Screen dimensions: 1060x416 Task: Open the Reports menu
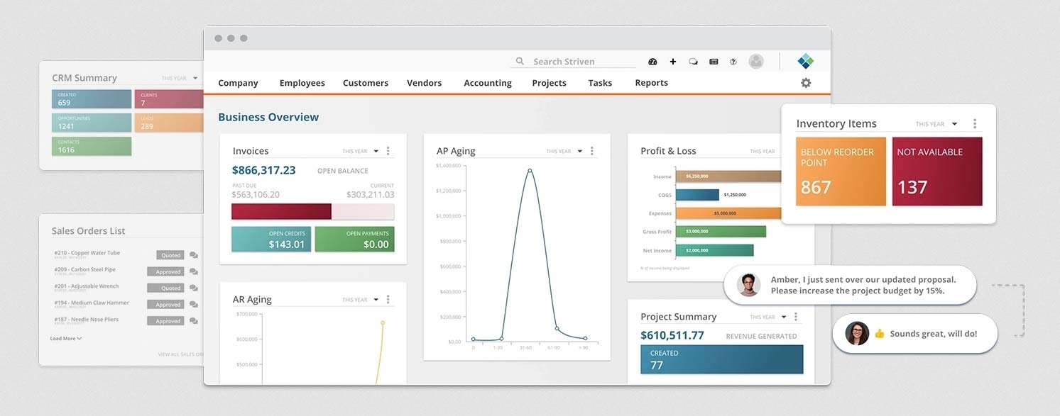coord(651,83)
